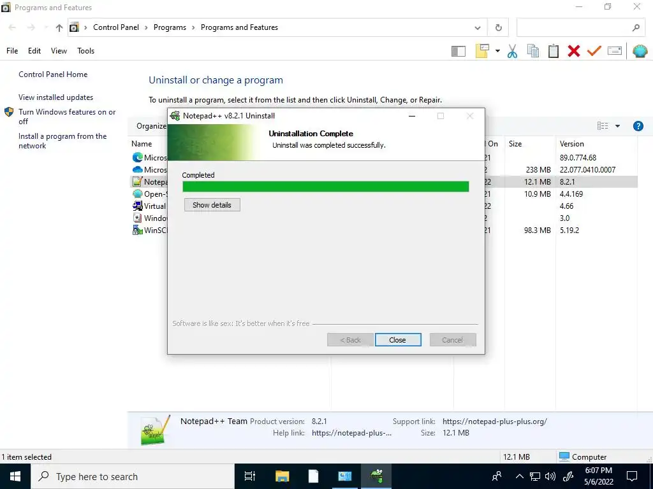Click the Version column header
The image size is (653, 489).
[x=572, y=144]
